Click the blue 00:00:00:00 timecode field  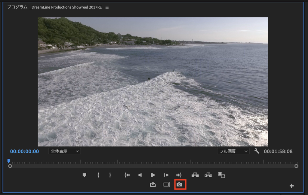(x=24, y=151)
